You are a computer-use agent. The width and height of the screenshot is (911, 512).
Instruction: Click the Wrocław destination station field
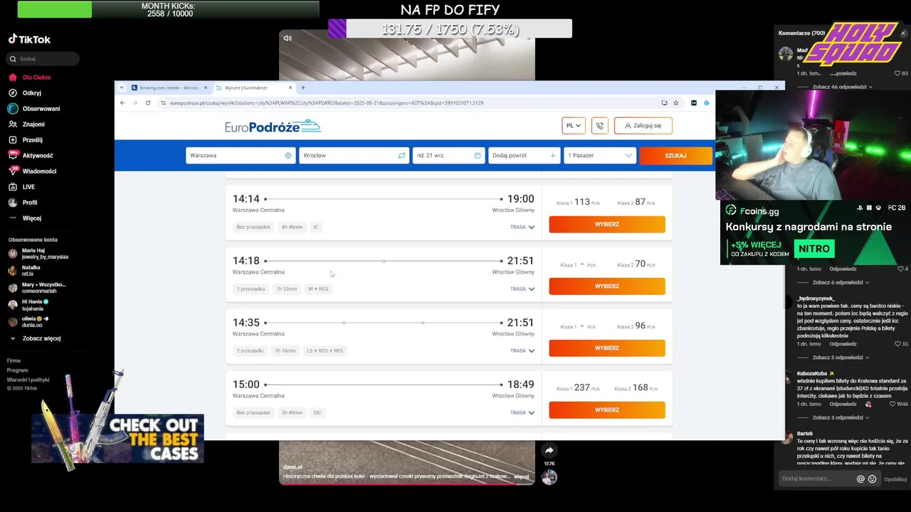pyautogui.click(x=354, y=155)
